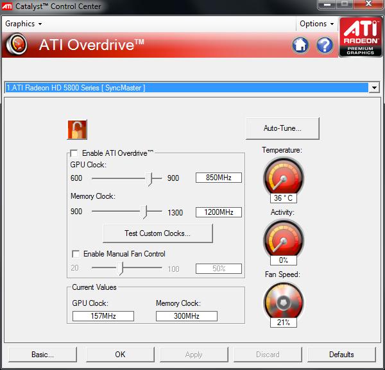Click the Activity gauge dial

coord(284,238)
